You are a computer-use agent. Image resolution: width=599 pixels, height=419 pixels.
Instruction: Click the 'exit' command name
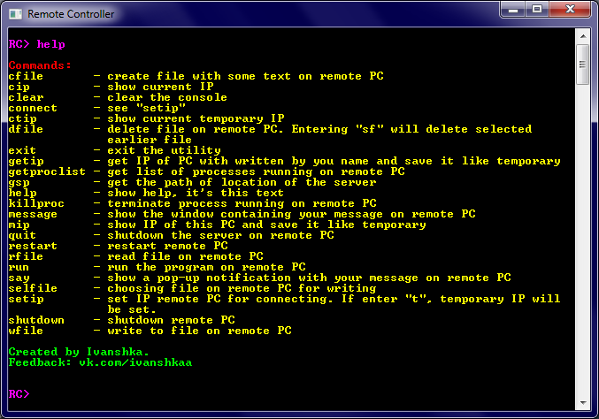pyautogui.click(x=22, y=150)
